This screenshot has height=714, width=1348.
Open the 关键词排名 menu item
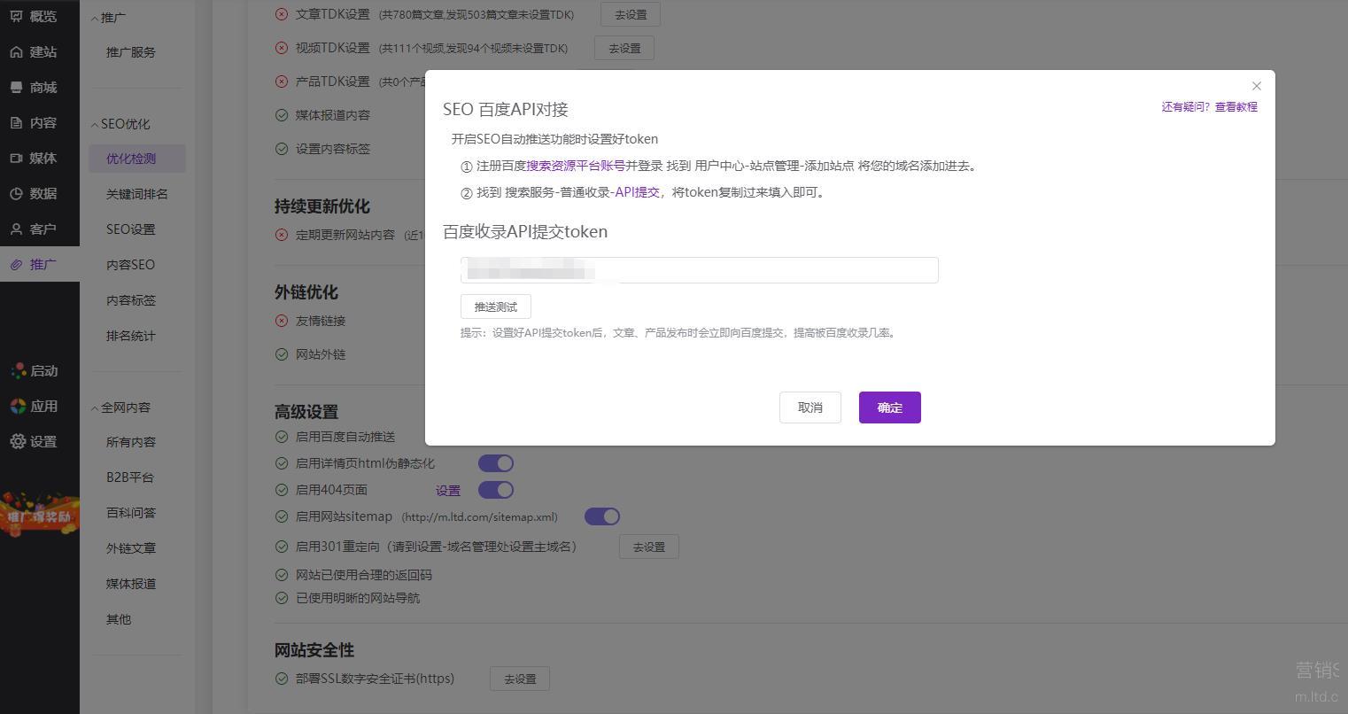click(x=136, y=194)
